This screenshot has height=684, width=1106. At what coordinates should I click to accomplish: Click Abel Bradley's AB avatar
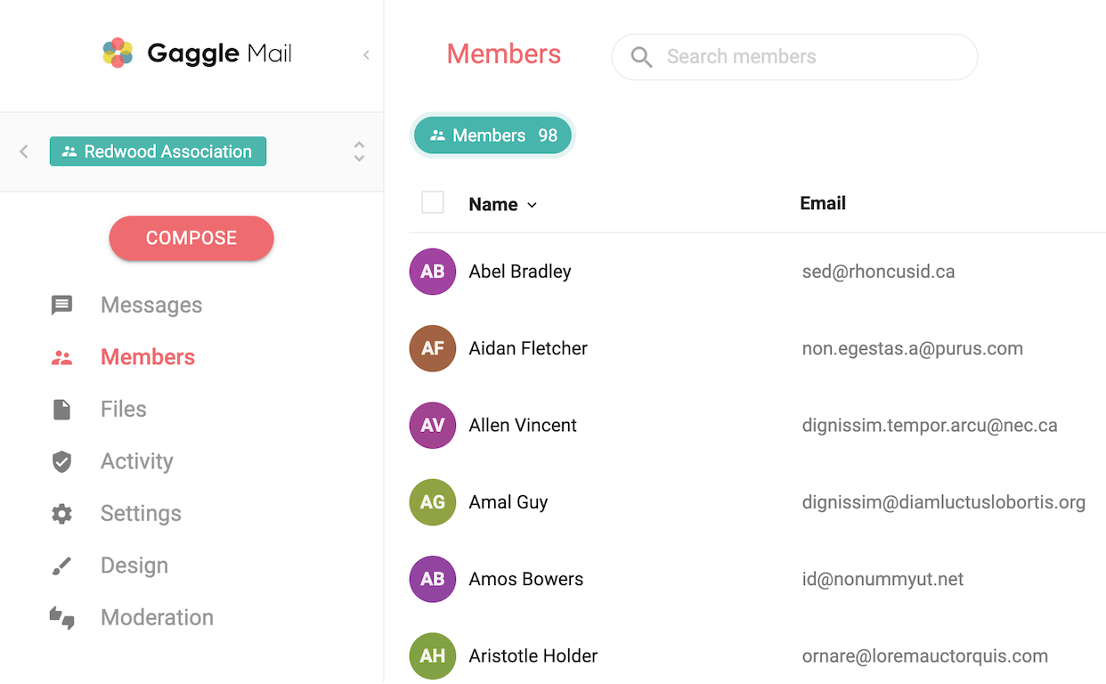[433, 272]
